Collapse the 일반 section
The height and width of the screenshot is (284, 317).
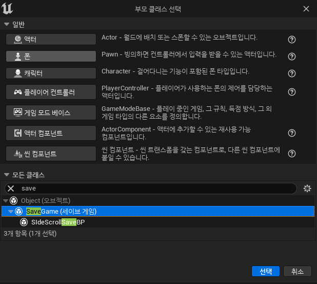click(x=7, y=24)
